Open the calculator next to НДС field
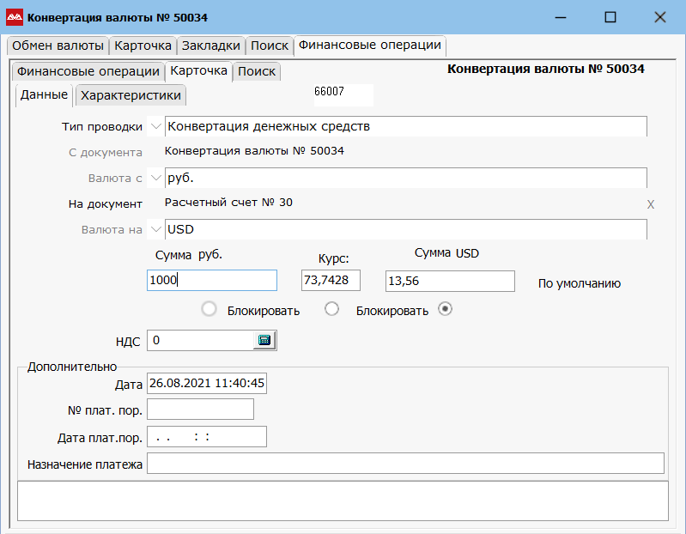This screenshot has width=686, height=534. pyautogui.click(x=264, y=340)
